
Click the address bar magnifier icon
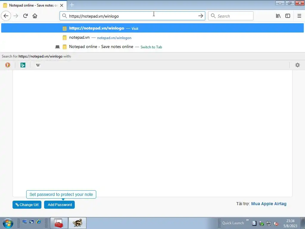pos(64,16)
